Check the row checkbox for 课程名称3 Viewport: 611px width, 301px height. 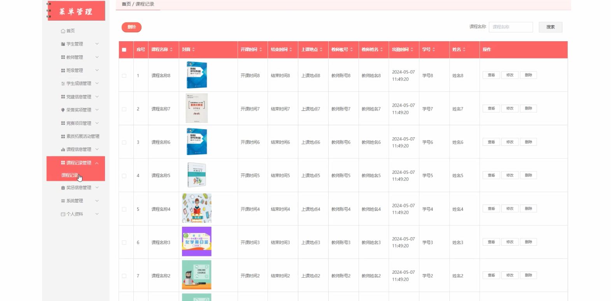(124, 243)
